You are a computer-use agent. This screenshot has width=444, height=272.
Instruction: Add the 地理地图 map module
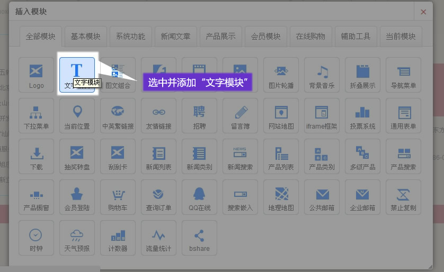[x=281, y=197]
